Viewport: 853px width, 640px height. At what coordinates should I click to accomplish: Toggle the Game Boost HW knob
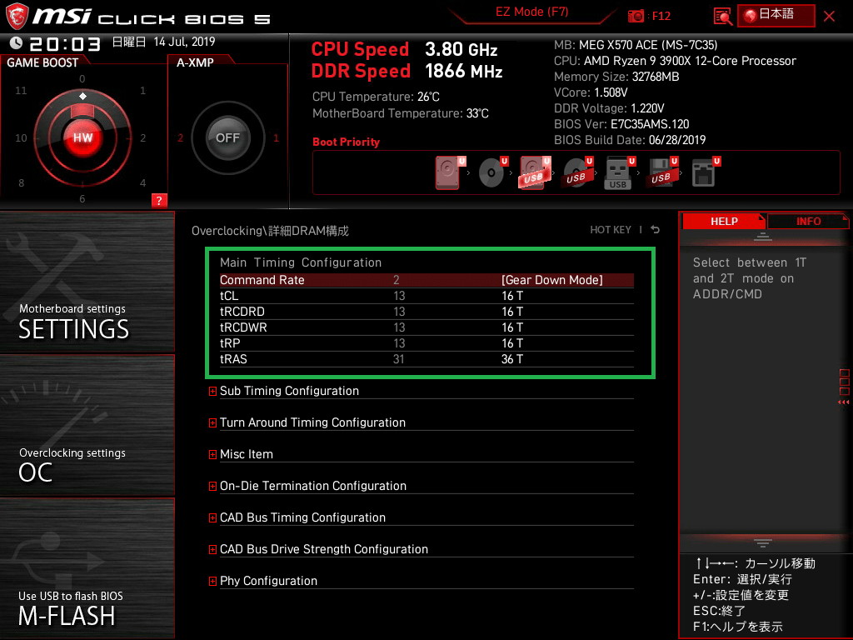[82, 137]
